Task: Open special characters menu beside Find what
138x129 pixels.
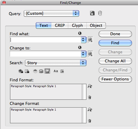Action: (x=90, y=40)
